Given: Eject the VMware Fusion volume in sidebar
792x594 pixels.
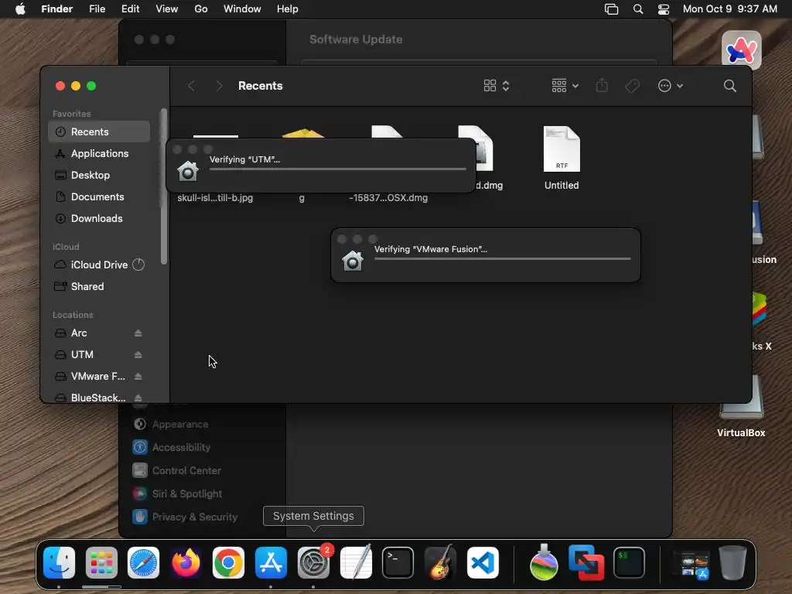Looking at the screenshot, I should pyautogui.click(x=138, y=377).
